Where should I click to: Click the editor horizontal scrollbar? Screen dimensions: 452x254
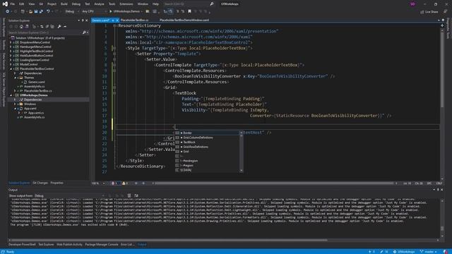(x=274, y=183)
